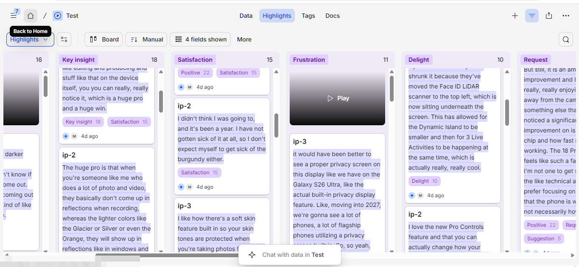
Task: Open ip-3 card about soft skin feature
Action: click(222, 225)
